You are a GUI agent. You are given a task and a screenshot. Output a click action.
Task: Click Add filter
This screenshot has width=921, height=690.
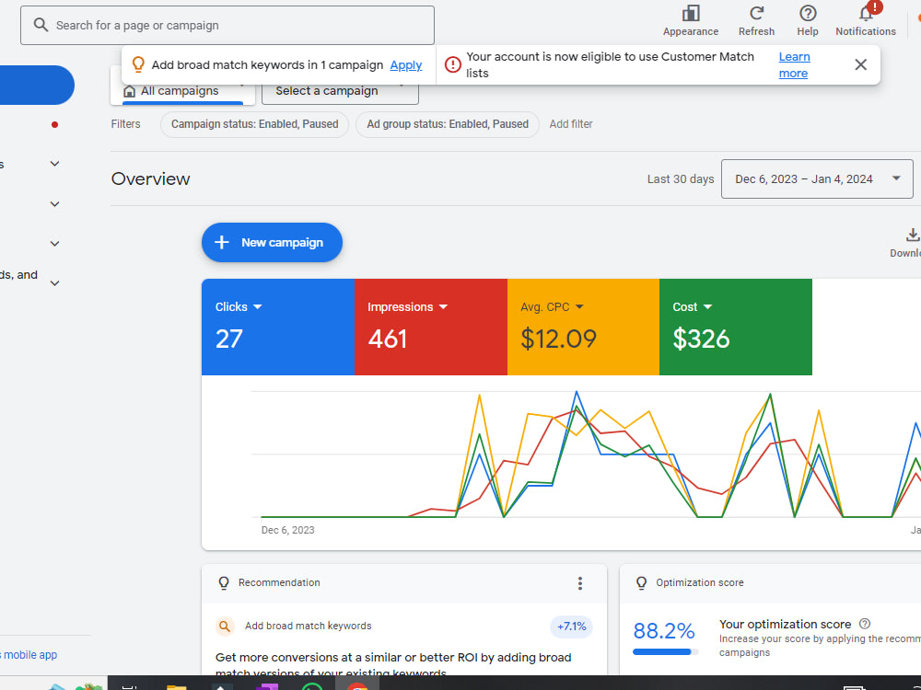click(571, 124)
